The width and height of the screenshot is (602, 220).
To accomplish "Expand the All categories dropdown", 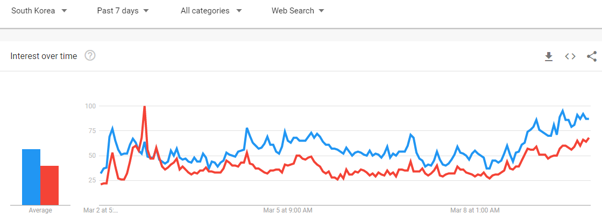I will click(211, 11).
